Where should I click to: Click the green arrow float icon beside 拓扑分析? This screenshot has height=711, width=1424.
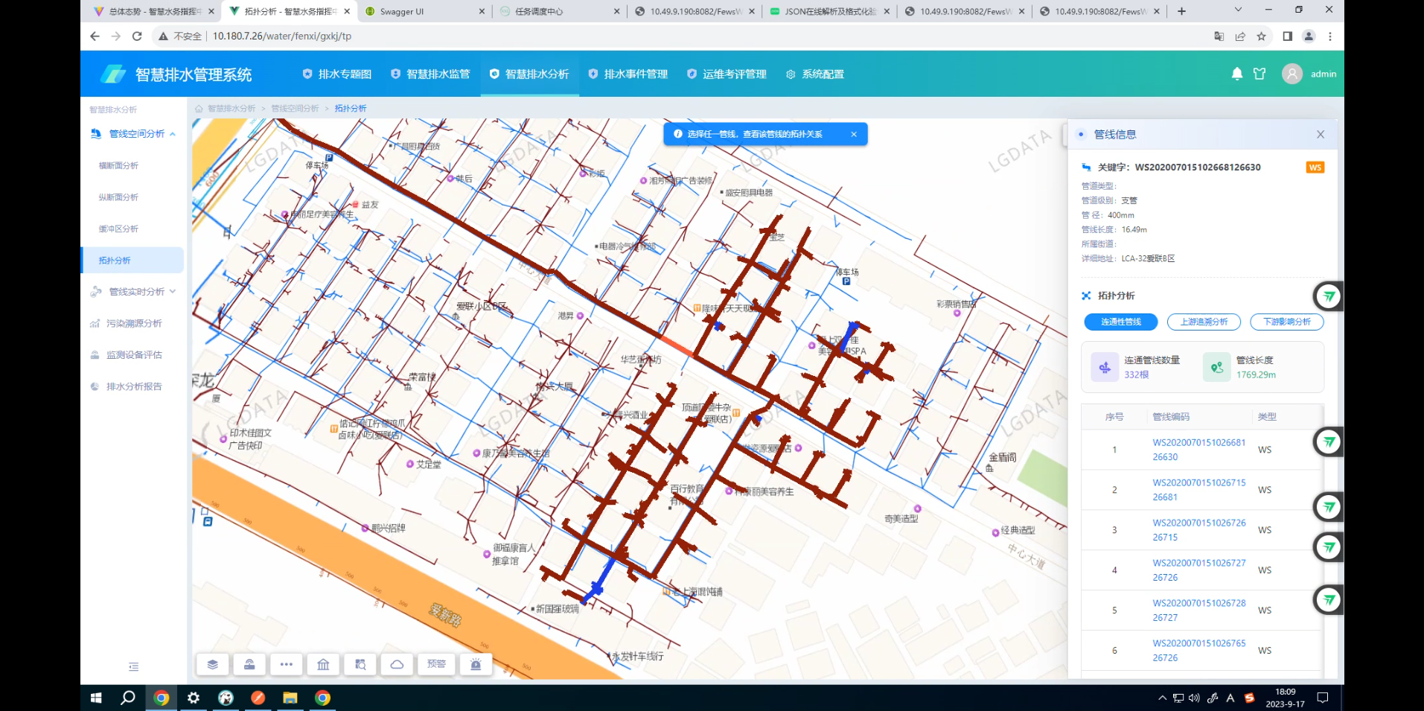tap(1329, 296)
